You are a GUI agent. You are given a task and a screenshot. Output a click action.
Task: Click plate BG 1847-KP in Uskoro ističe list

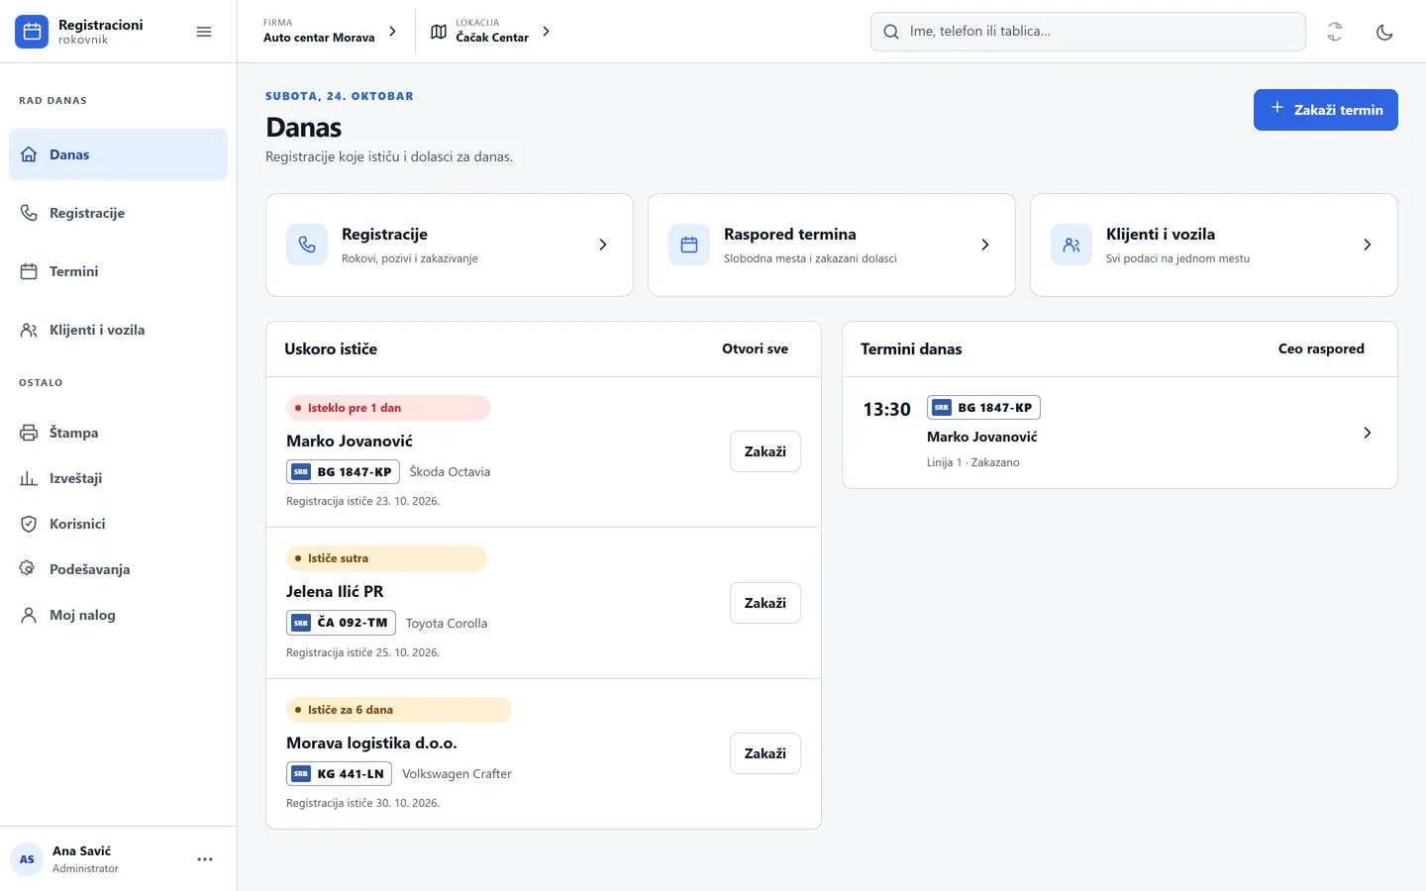343,472
